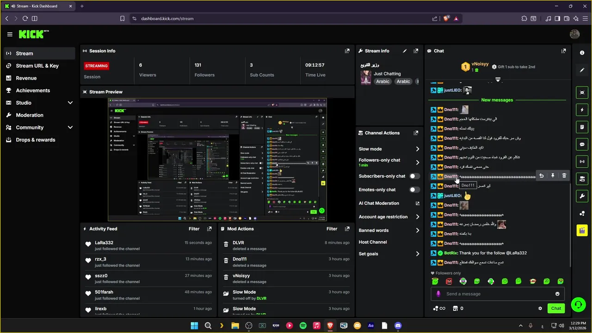The image size is (592, 333).
Task: Pop out the Stream info panel
Action: pyautogui.click(x=416, y=51)
